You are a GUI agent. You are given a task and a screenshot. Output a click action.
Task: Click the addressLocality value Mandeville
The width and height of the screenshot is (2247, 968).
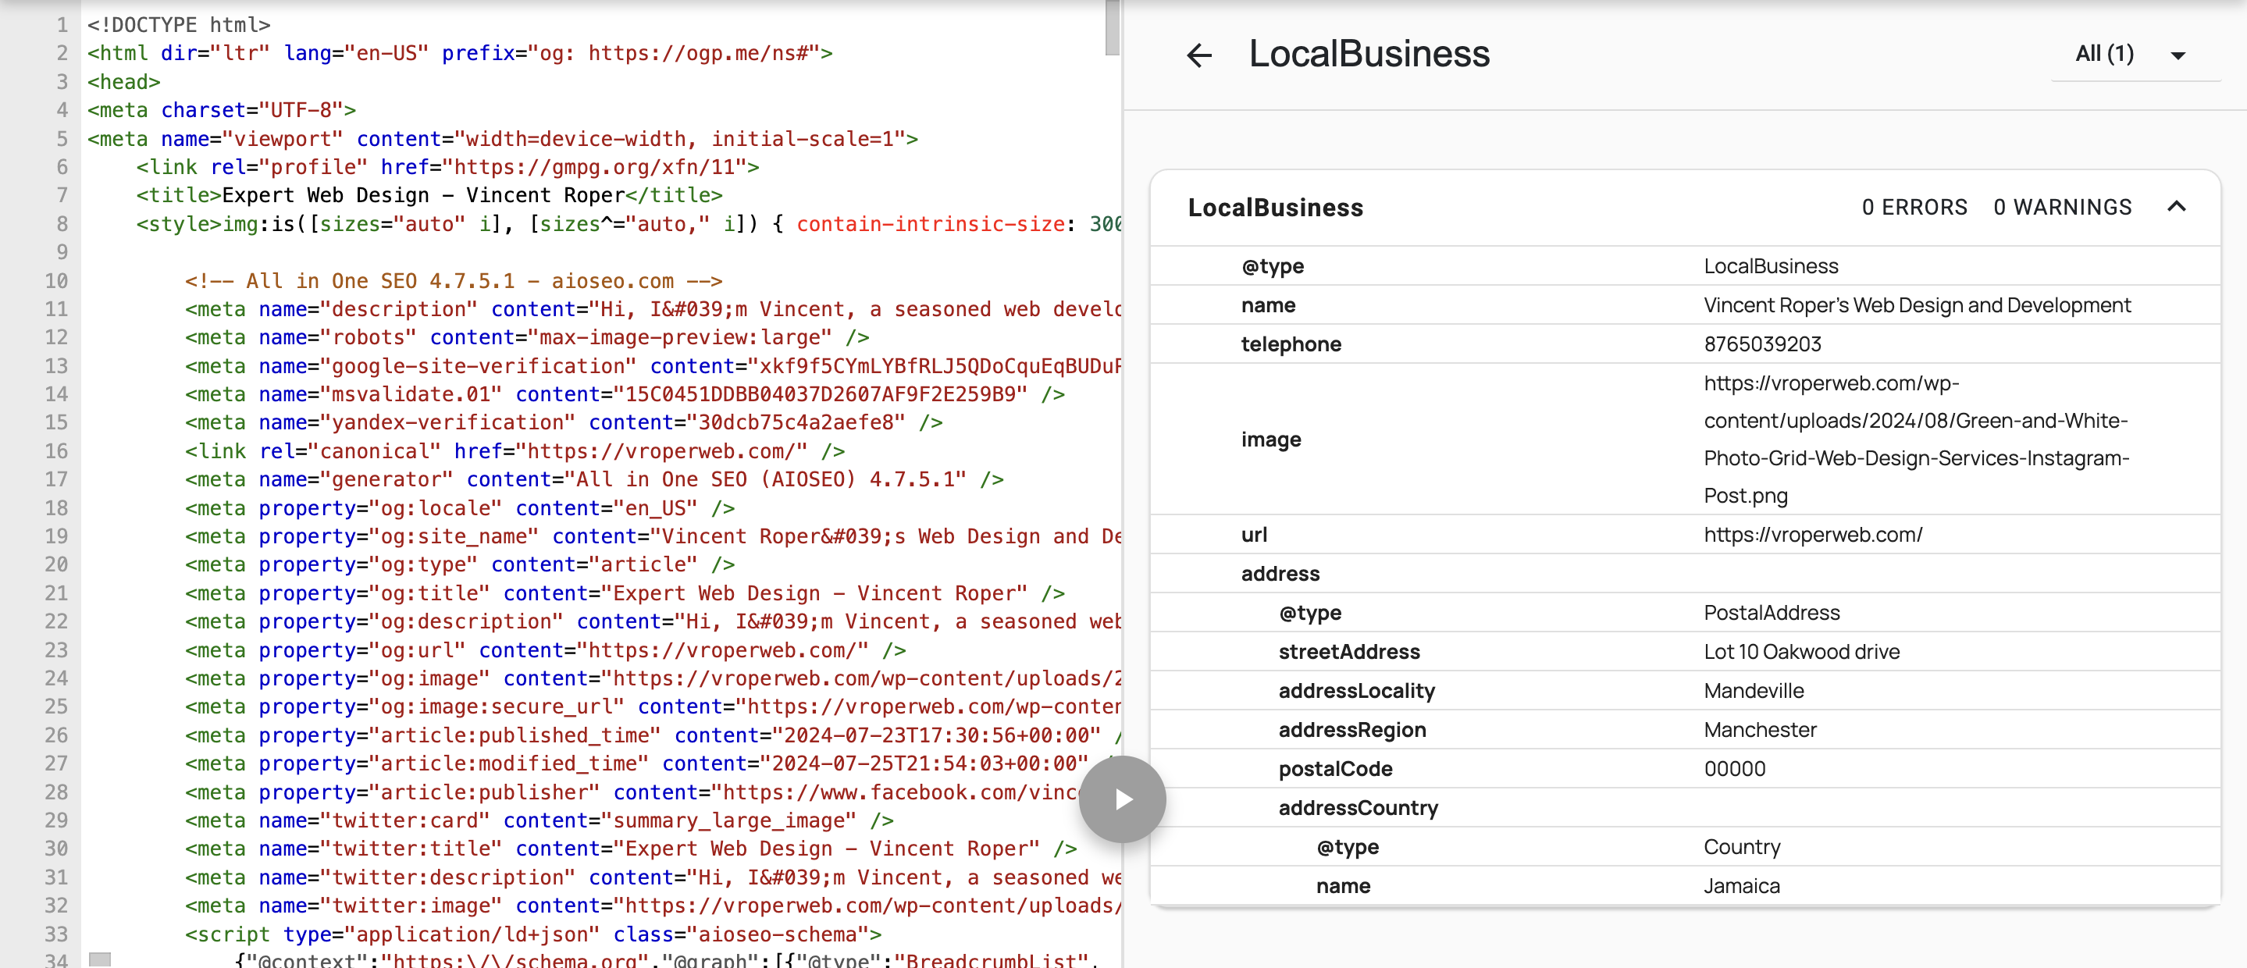click(1754, 691)
